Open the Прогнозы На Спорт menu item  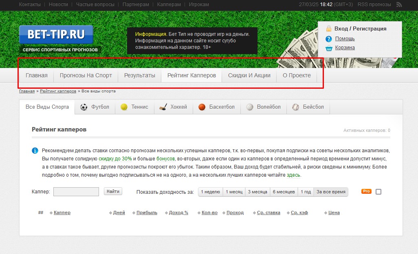point(86,75)
